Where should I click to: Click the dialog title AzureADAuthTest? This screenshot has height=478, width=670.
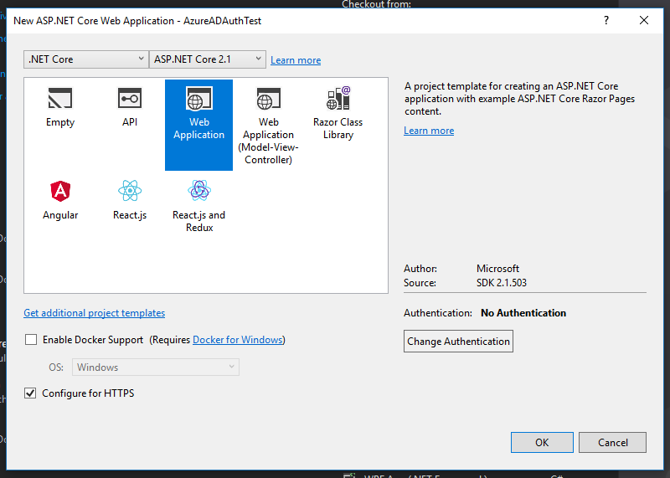pyautogui.click(x=222, y=20)
